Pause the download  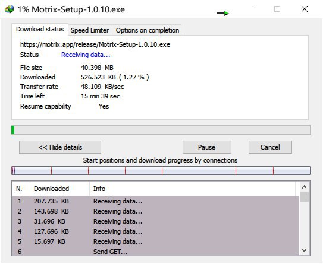(207, 147)
